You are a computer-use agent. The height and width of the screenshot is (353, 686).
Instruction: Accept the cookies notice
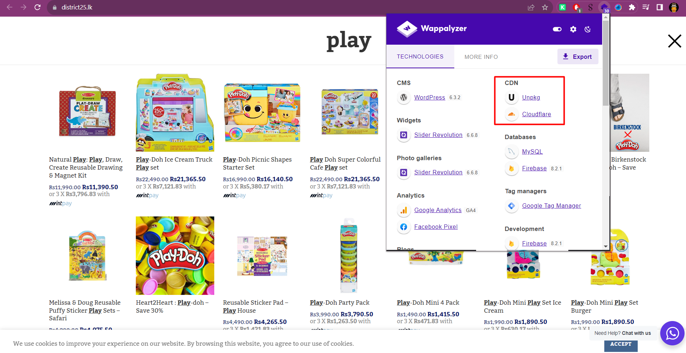point(621,344)
